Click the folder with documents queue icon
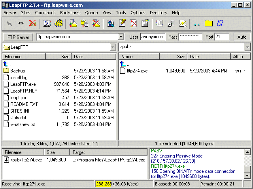The height and width of the screenshot is (189, 253). [x=85, y=24]
